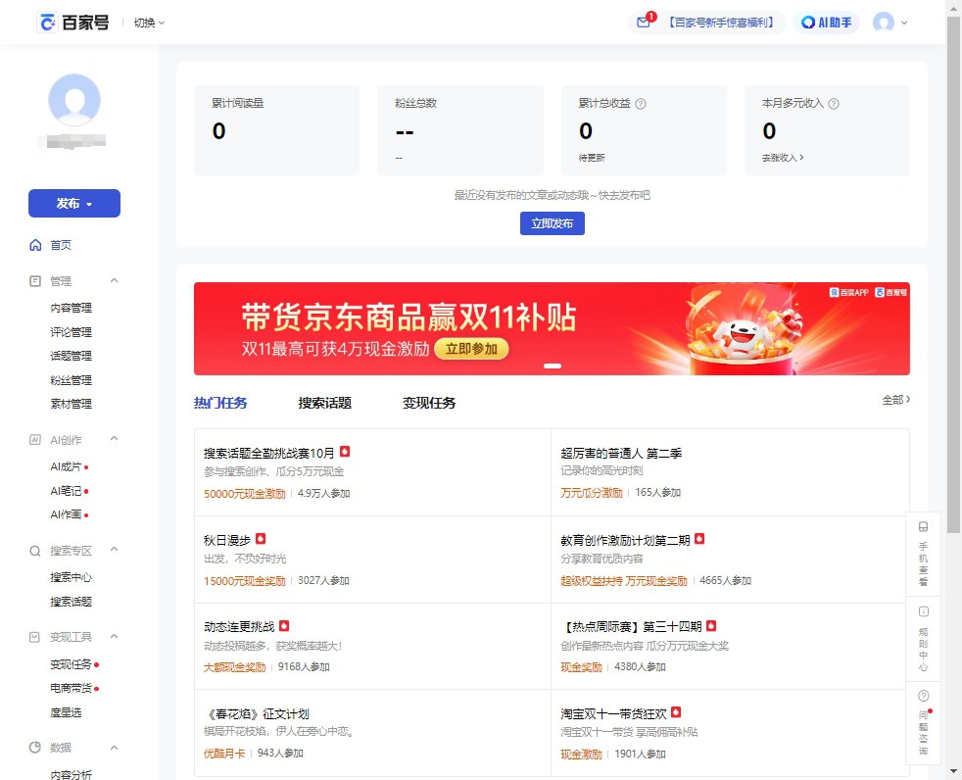Switch to the 变现任务 tab
This screenshot has width=962, height=780.
pyautogui.click(x=429, y=403)
